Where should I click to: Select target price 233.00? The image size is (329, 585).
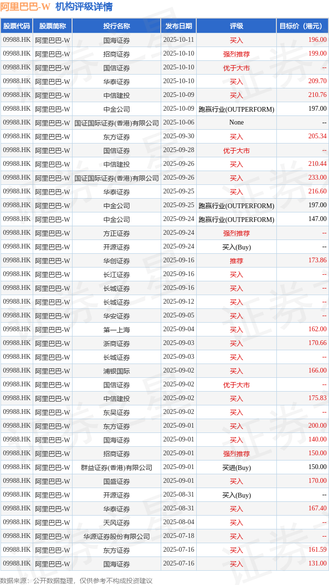coord(317,178)
